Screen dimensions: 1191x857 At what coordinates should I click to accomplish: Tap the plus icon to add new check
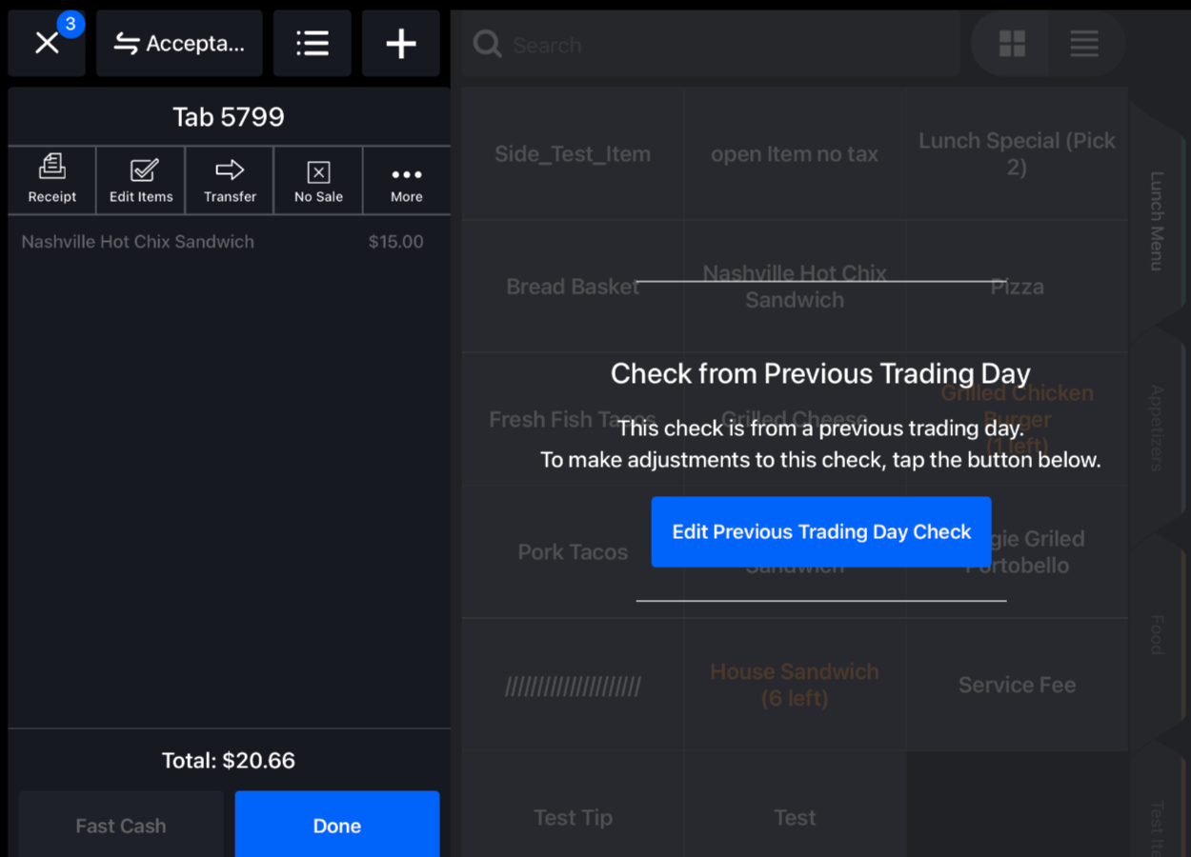tap(400, 43)
